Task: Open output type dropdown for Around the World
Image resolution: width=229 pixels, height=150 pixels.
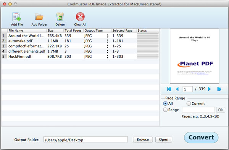Action: (x=108, y=36)
